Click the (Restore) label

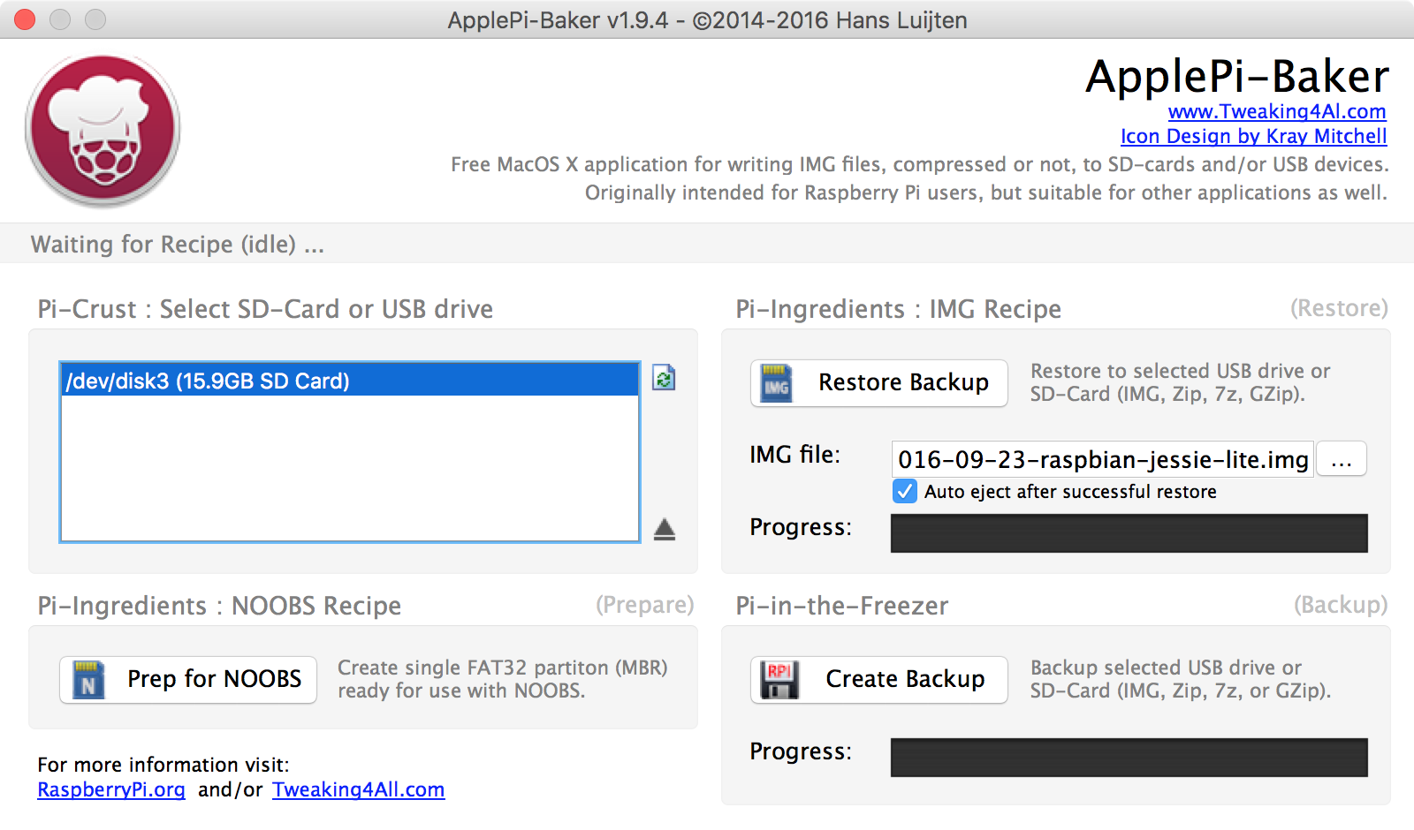pyautogui.click(x=1339, y=308)
